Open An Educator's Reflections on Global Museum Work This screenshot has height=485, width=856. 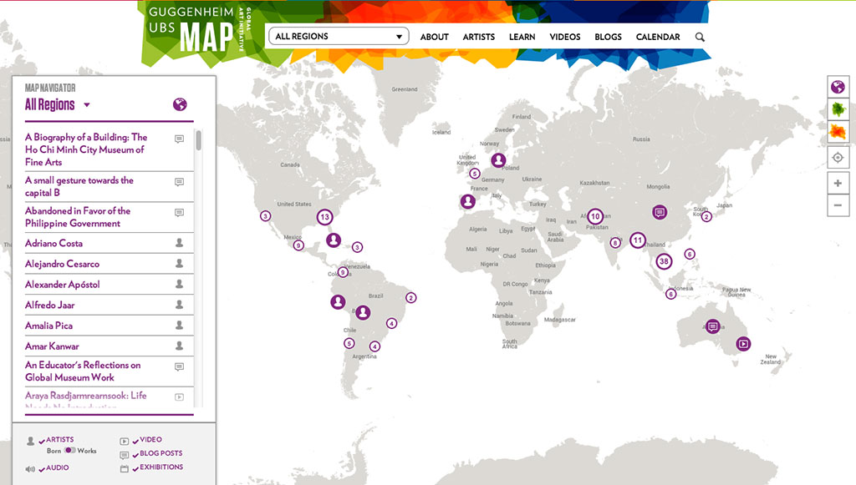tap(83, 371)
